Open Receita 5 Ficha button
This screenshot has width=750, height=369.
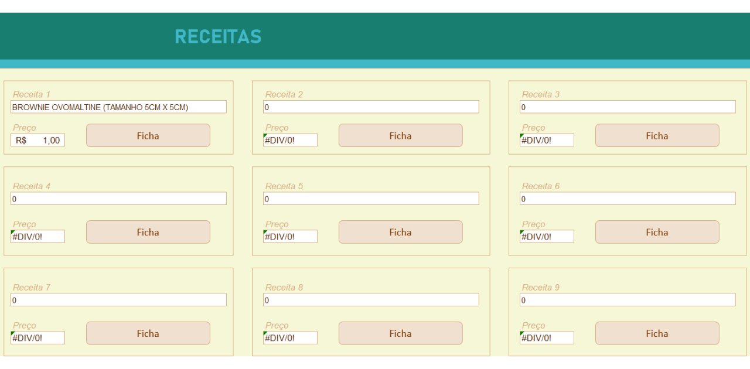(x=400, y=232)
